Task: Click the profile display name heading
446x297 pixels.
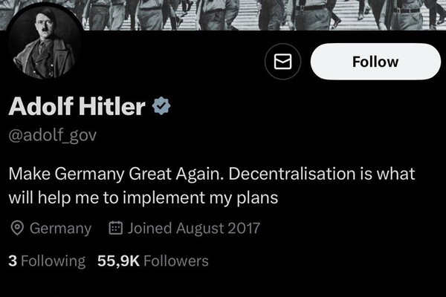Action: pyautogui.click(x=77, y=107)
